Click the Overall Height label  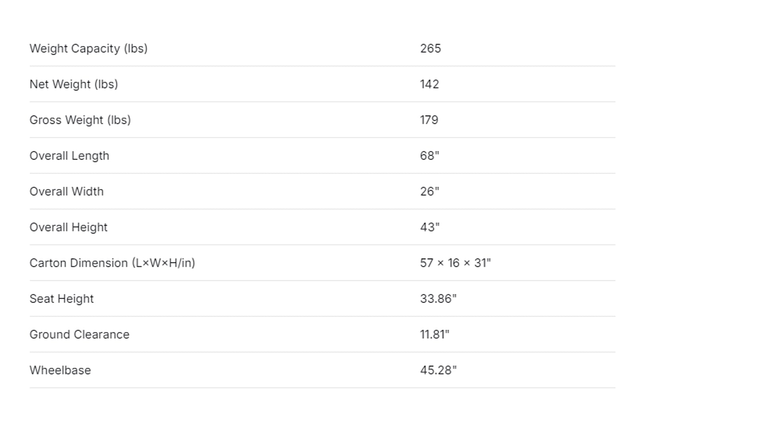68,227
